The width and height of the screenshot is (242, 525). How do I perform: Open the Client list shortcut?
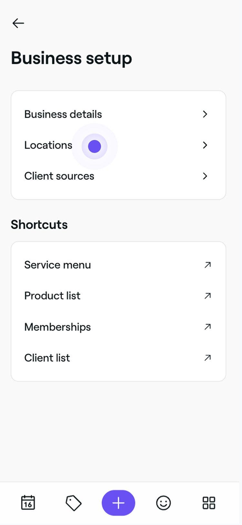coord(47,358)
